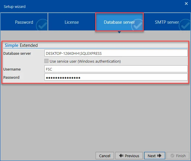Click the Username field containing FSC
This screenshot has height=161, width=191.
pos(116,69)
